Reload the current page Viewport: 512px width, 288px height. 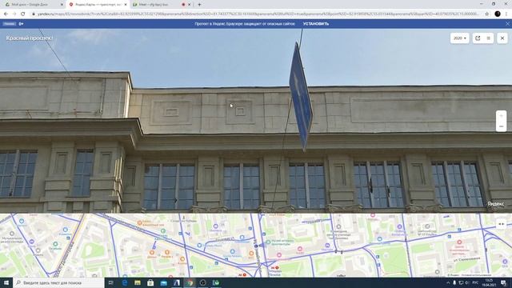tap(23, 14)
